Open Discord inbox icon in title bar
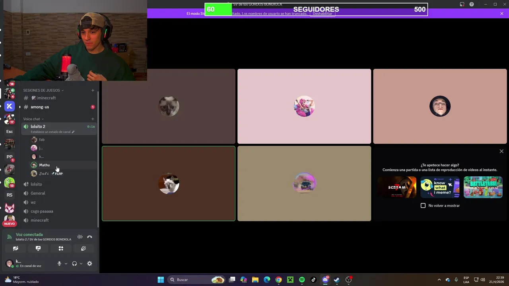The image size is (509, 286). [x=462, y=4]
